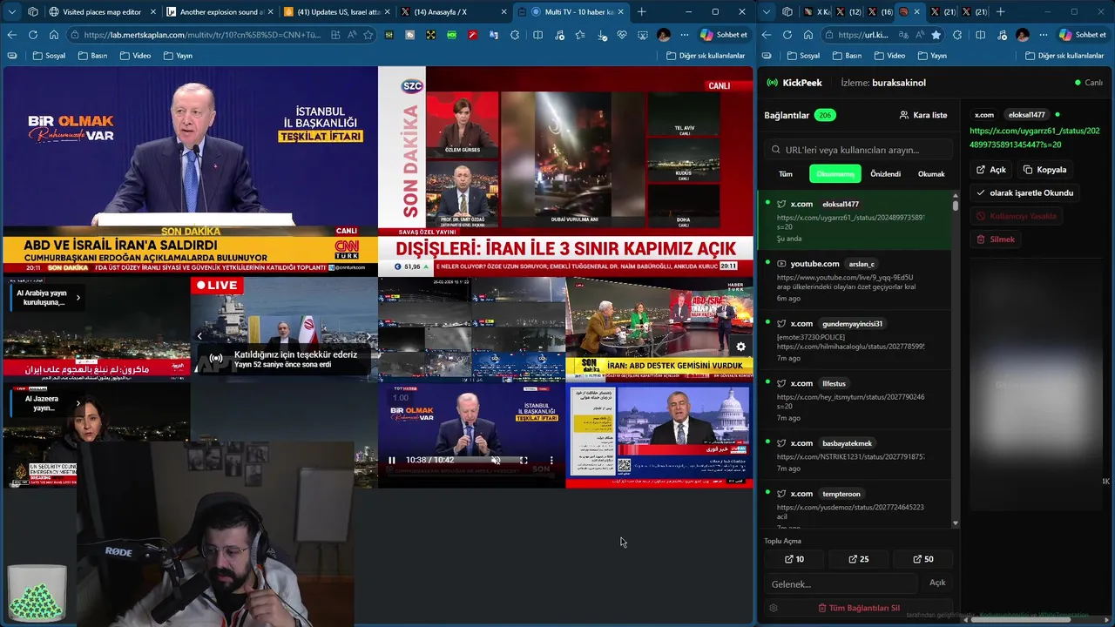Click Sohbet et Copilot button in left browser

click(724, 35)
